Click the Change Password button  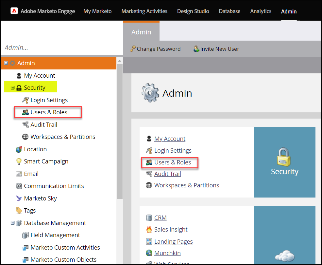tap(155, 49)
